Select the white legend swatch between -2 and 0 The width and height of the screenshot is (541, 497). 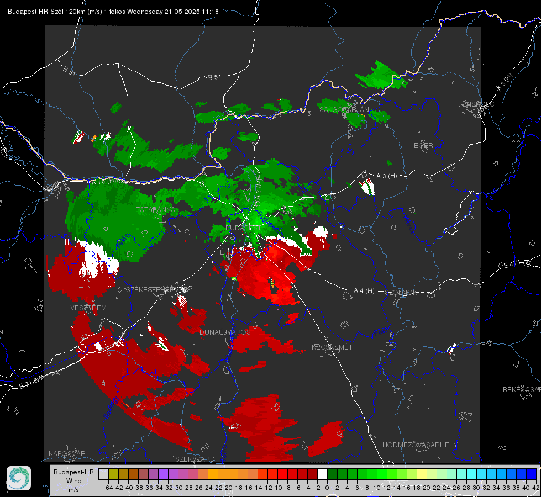click(322, 474)
